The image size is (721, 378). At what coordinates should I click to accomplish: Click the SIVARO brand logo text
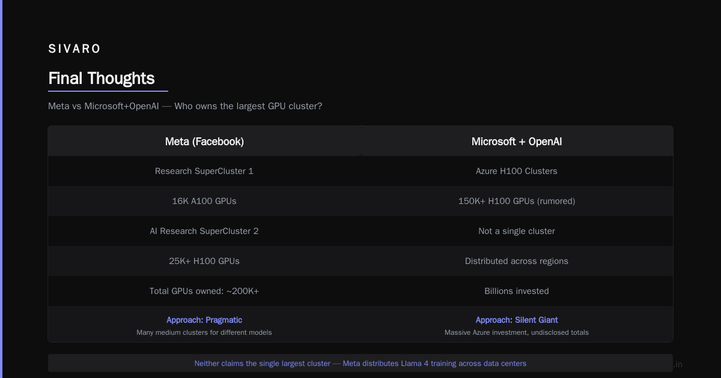pyautogui.click(x=75, y=49)
